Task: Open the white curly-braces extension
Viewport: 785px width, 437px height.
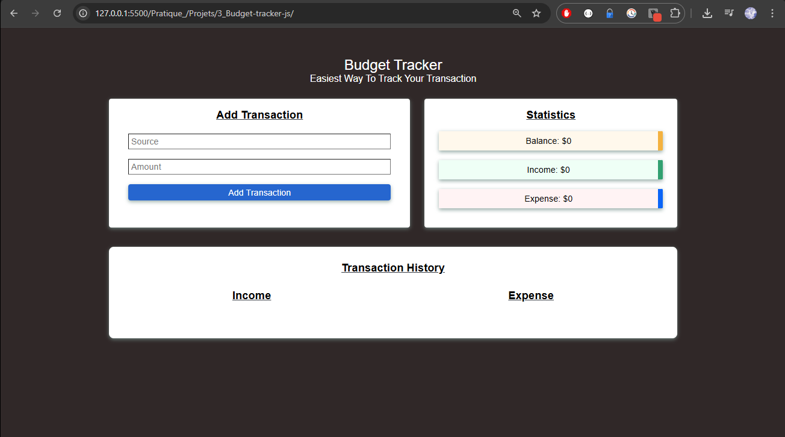Action: 588,13
